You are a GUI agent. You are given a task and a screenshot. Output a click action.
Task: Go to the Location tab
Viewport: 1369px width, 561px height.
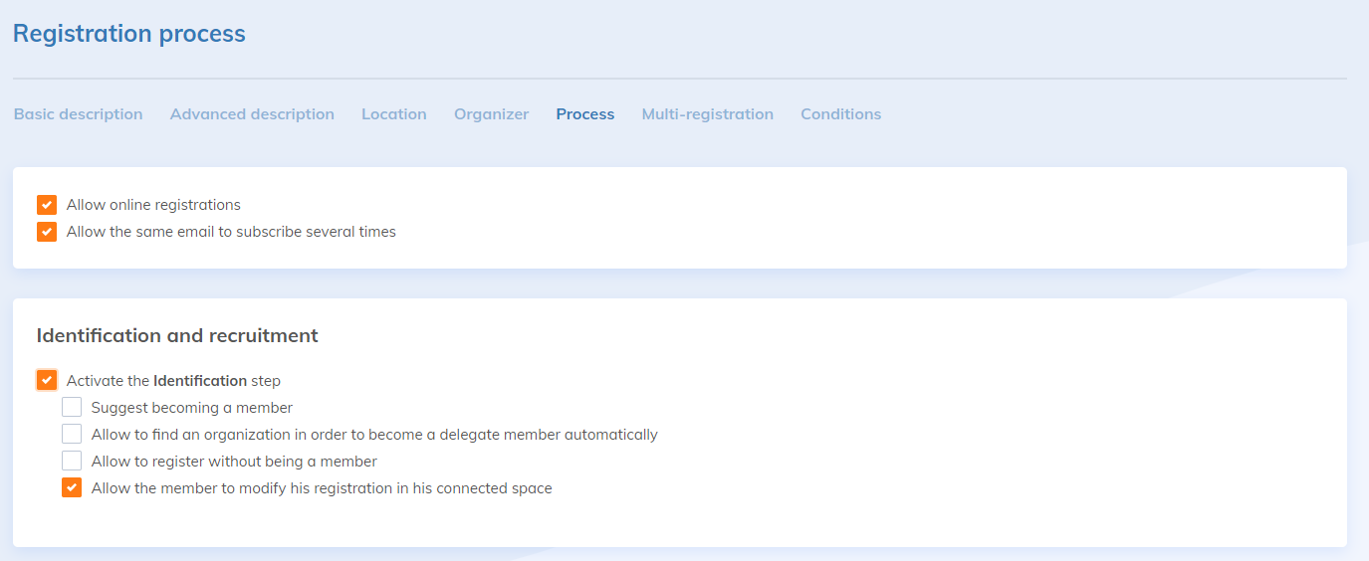coord(394,114)
